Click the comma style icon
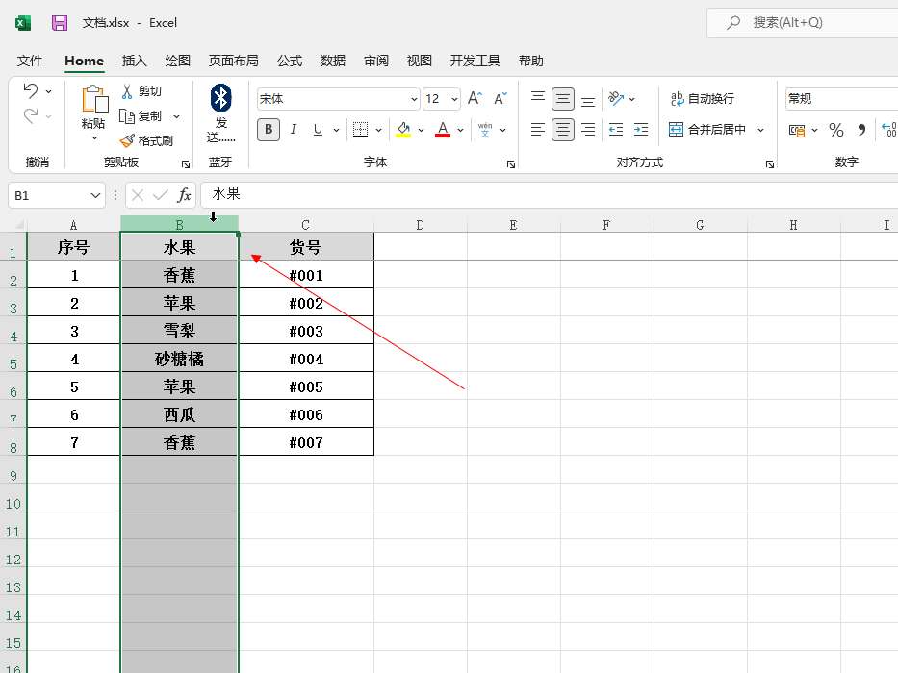This screenshot has width=898, height=673. pyautogui.click(x=861, y=130)
